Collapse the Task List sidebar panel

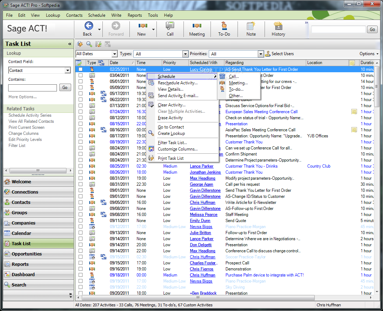[70, 44]
